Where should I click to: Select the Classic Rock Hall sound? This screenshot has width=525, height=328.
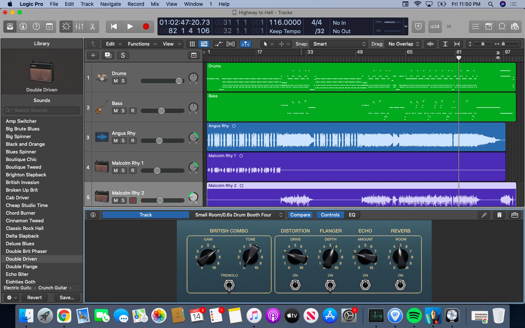(x=42, y=228)
